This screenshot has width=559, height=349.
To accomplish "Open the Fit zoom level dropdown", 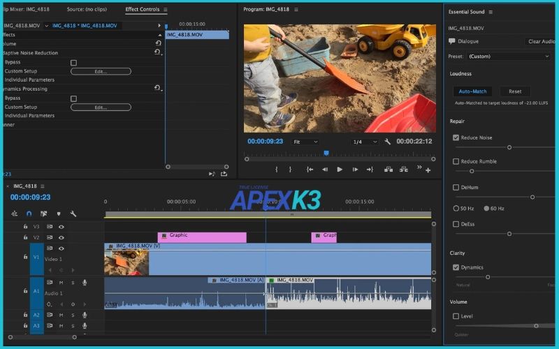I will click(x=305, y=142).
